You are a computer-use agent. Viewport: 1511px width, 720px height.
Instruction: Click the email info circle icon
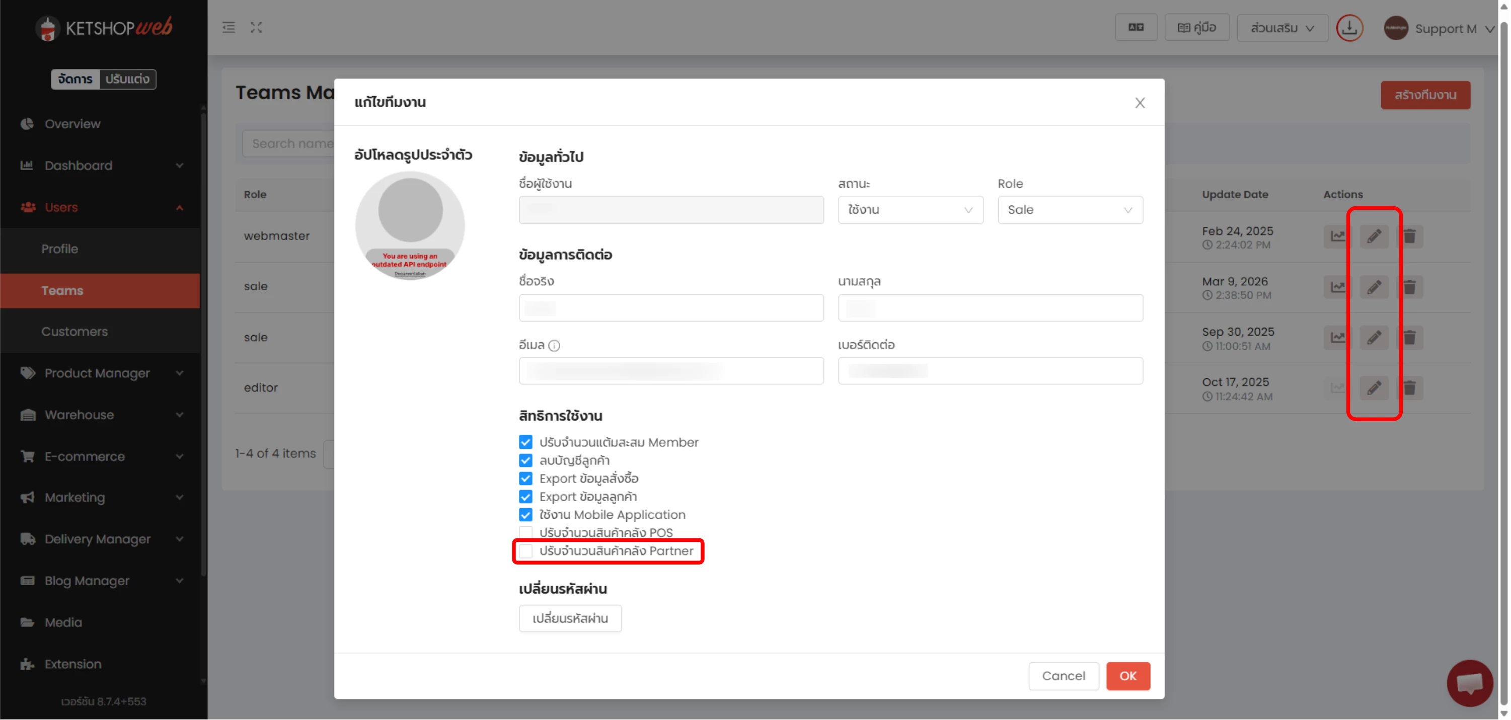pos(554,346)
